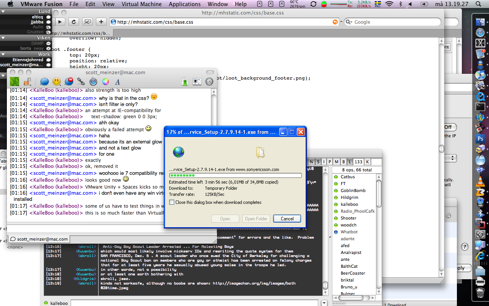Select the scott_meinzer@mac.com chat tab

coord(38,239)
